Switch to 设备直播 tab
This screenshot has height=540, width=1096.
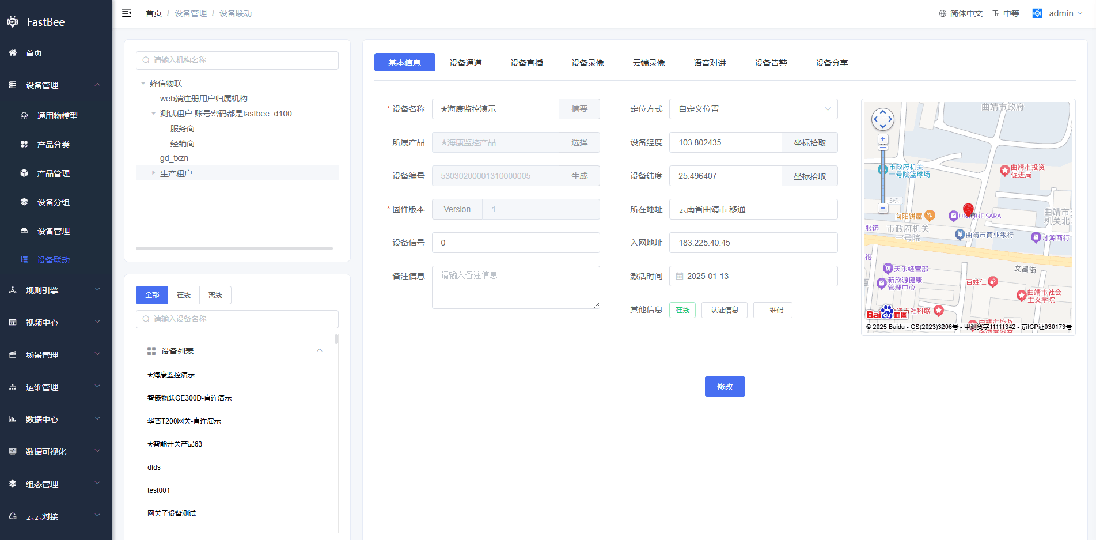[x=527, y=62]
